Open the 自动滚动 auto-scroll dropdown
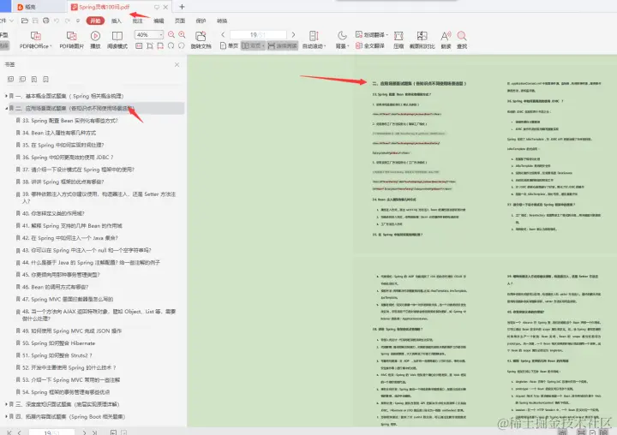617x435 pixels. pyautogui.click(x=314, y=40)
